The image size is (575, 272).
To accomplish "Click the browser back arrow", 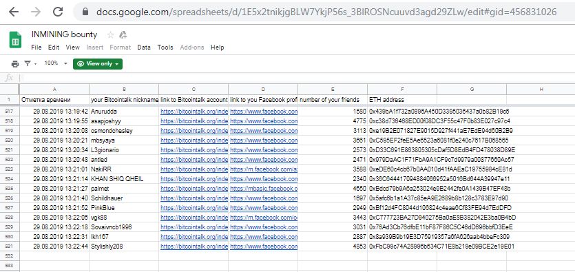I will click(x=14, y=12).
